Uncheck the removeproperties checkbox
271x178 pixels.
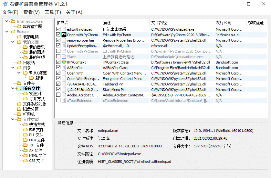tap(58, 40)
